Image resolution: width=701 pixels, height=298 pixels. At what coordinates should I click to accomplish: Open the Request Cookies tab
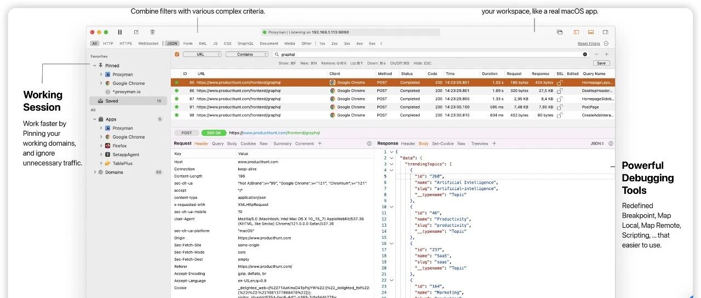248,144
